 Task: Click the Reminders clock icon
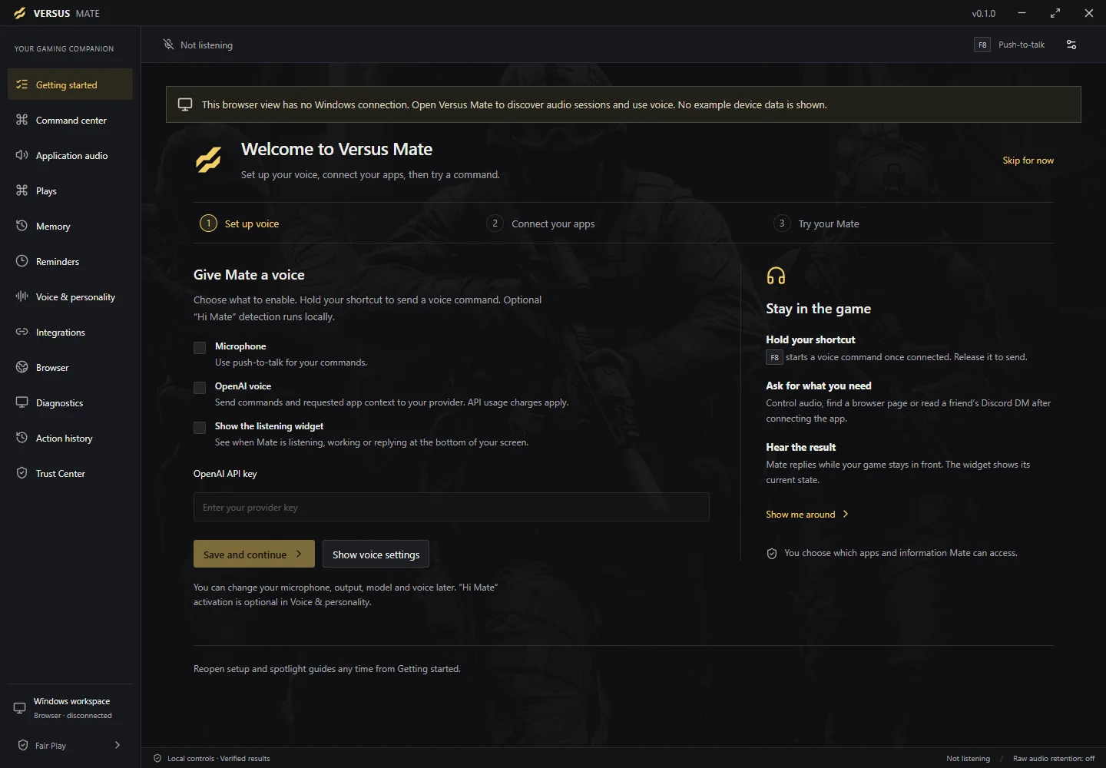22,261
